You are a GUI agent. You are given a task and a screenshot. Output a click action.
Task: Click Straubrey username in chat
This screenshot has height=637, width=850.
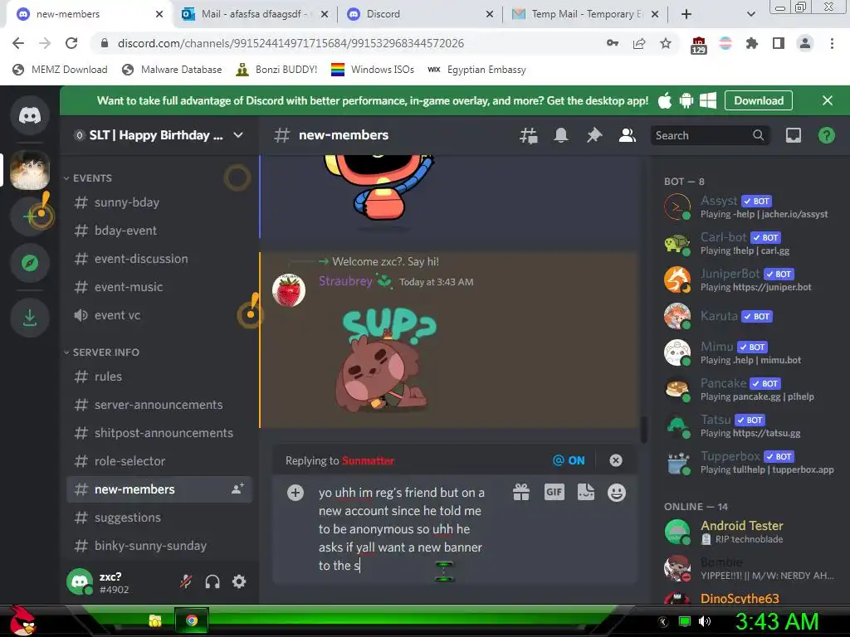click(x=345, y=281)
